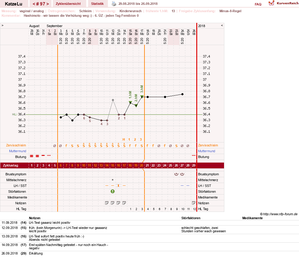The width and height of the screenshot is (299, 267).
Task: Click the orange 'H' Höhepunkt marker
Action: (123, 139)
